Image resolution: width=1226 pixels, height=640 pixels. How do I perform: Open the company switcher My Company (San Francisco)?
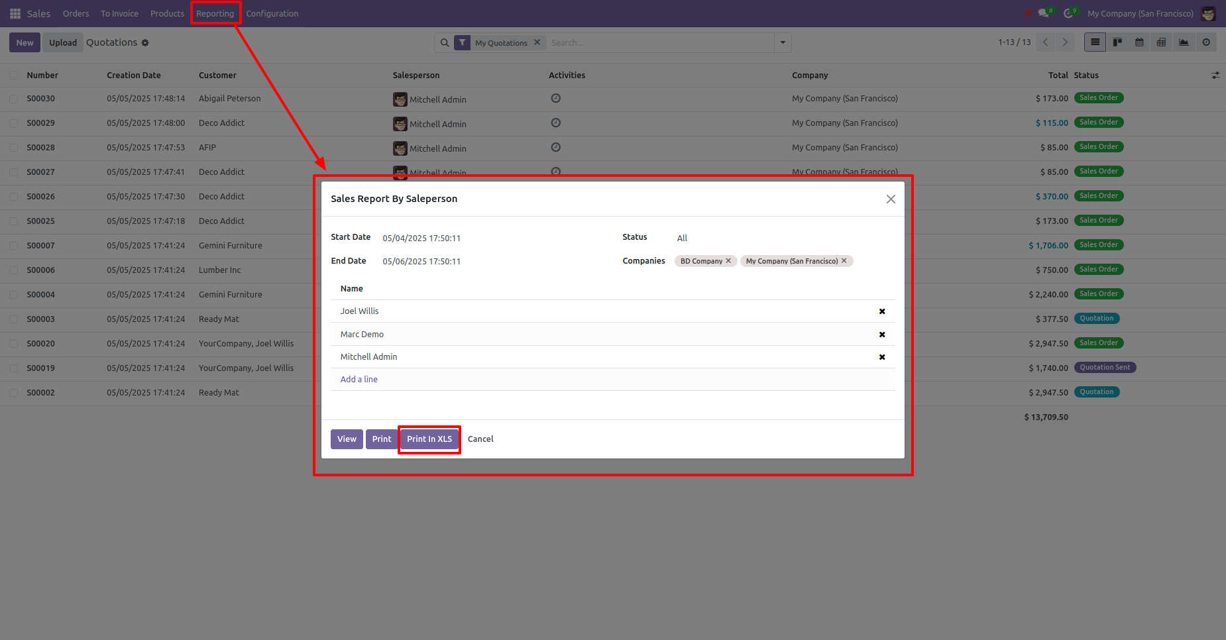(1140, 13)
